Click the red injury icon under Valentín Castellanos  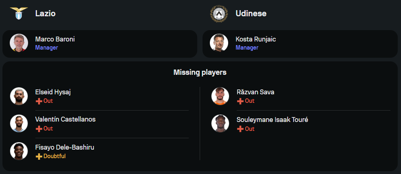[39, 129]
